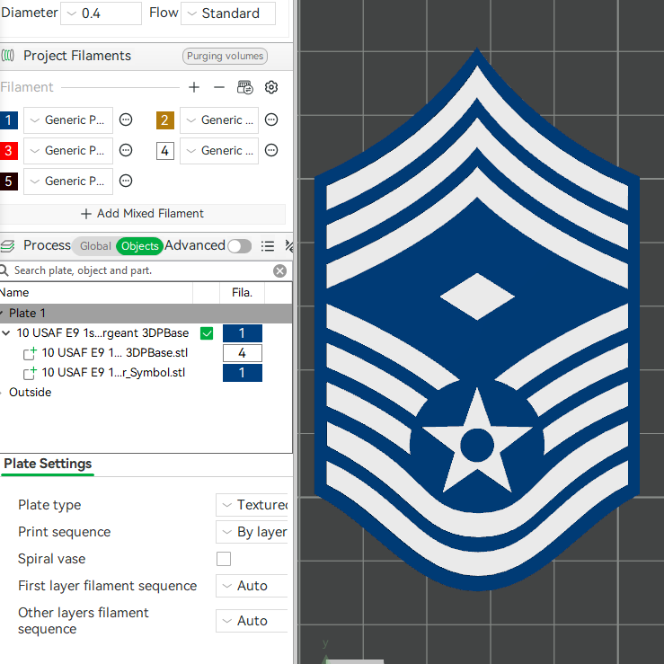Click the Process layers icon
Image resolution: width=664 pixels, height=664 pixels.
[x=7, y=245]
